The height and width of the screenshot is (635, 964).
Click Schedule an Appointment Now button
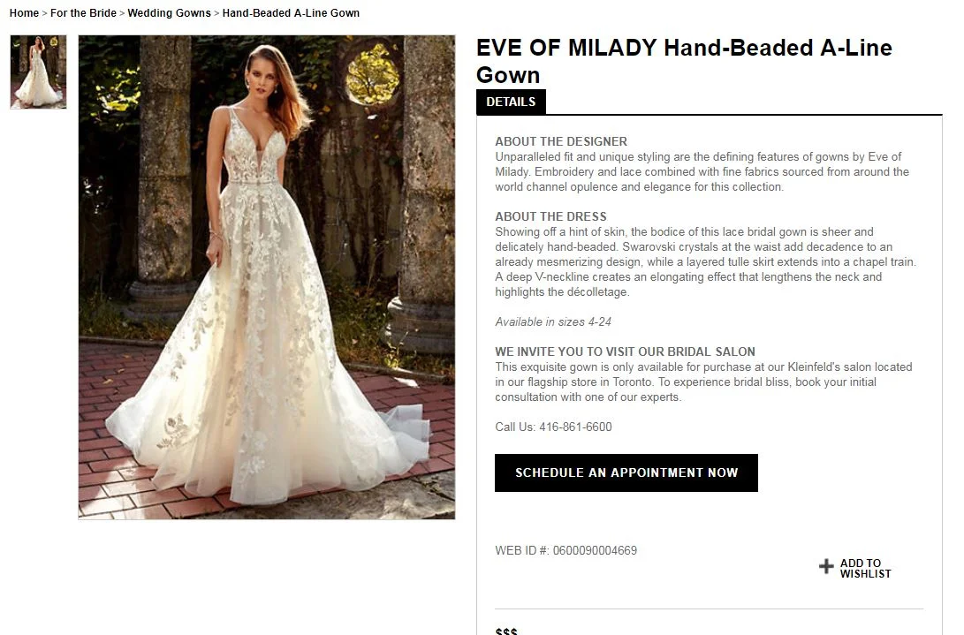[626, 472]
